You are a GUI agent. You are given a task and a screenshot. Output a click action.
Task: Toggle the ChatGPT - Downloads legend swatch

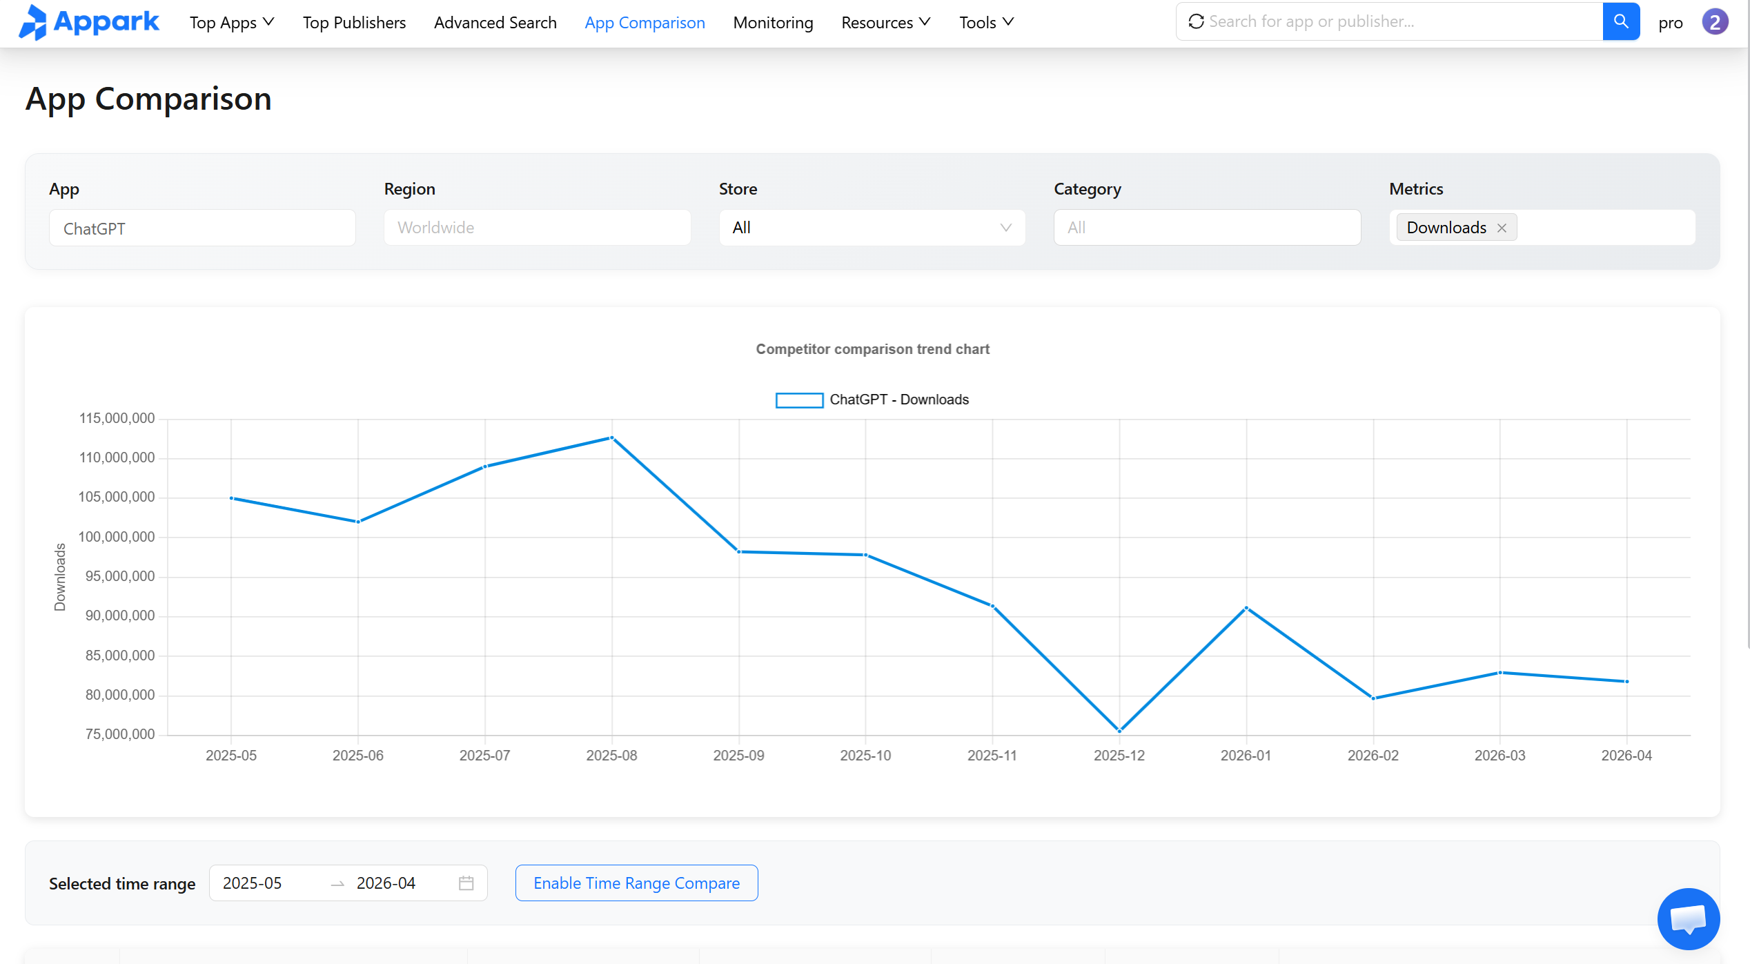799,400
